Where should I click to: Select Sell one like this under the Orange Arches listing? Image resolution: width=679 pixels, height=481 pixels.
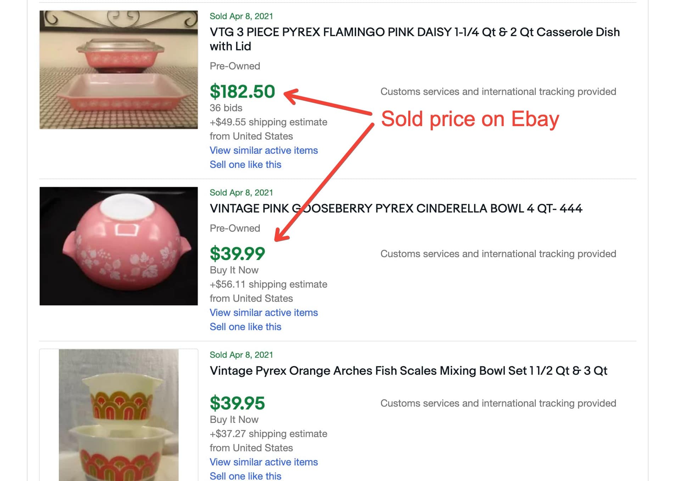[246, 476]
